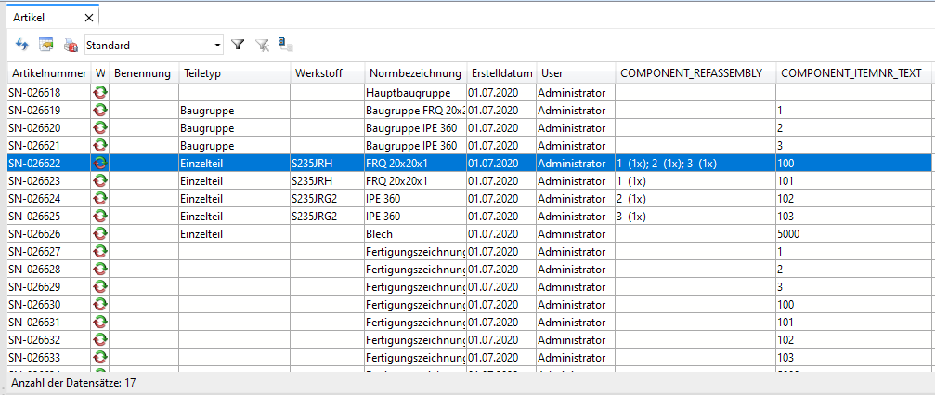Click the COMPONENT_REFASSEMBLY column header
Image resolution: width=935 pixels, height=395 pixels.
(x=691, y=73)
